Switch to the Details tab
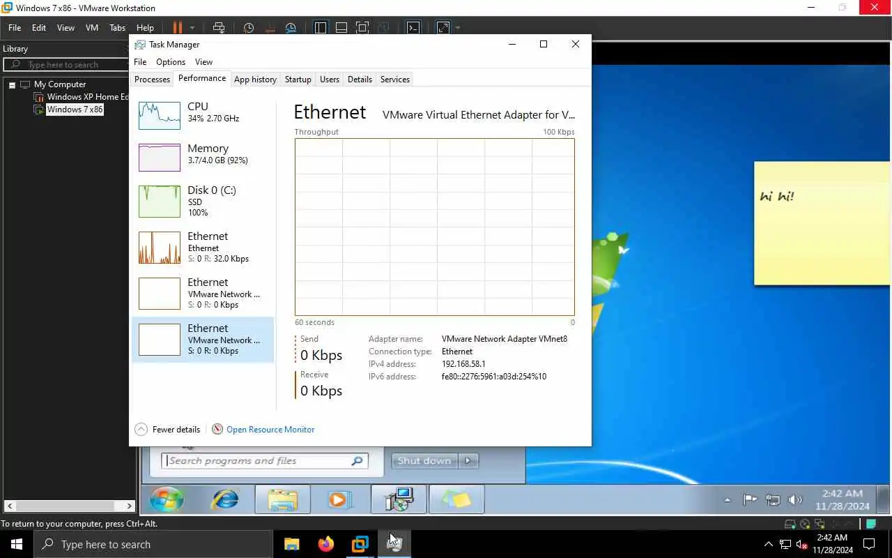 coord(360,80)
